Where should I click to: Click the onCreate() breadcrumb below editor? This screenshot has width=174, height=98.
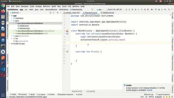[x=91, y=91]
